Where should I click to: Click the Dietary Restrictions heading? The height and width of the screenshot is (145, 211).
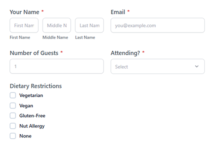coord(36,86)
